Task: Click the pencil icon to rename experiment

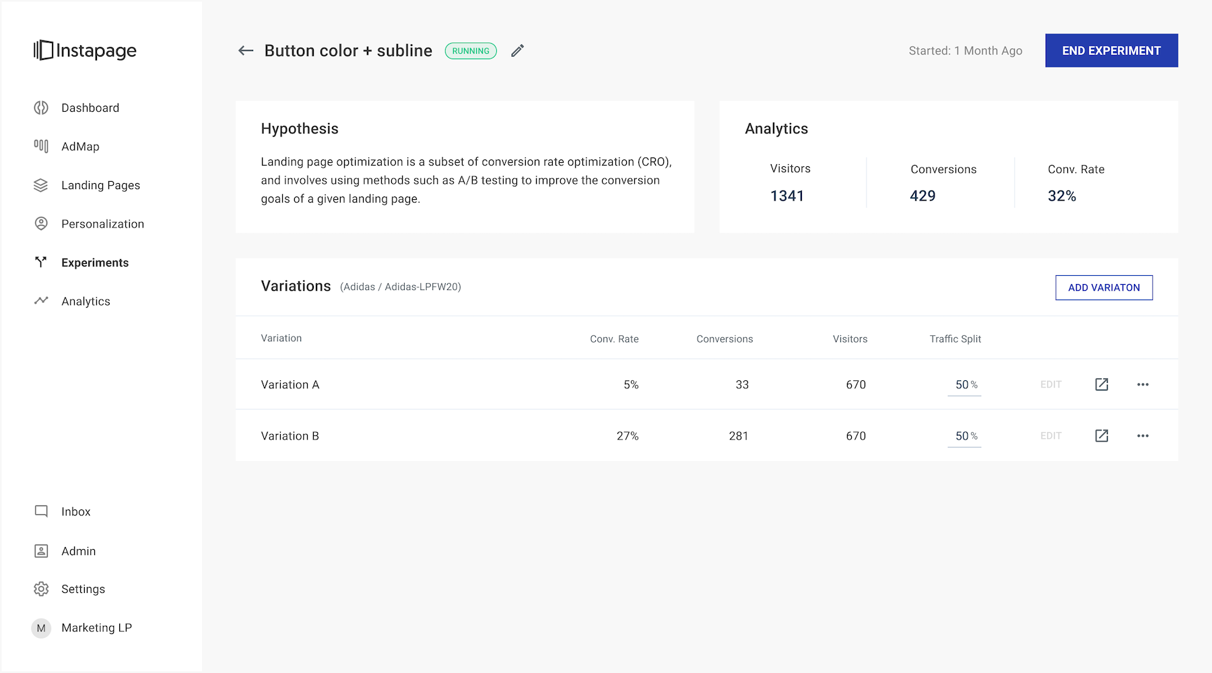Action: point(517,50)
